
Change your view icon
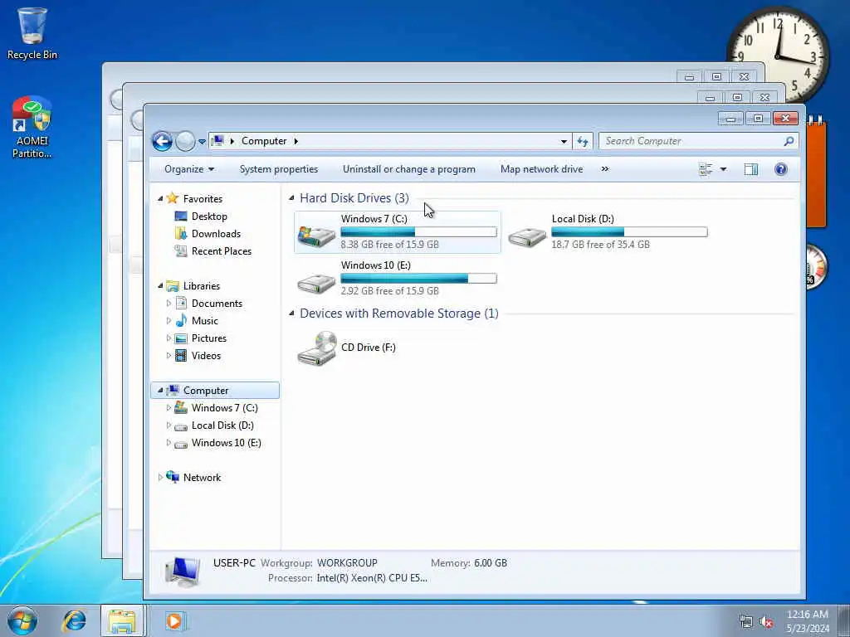click(706, 169)
